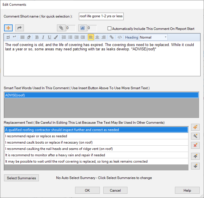Click the add replacement text plus icon
This screenshot has width=204, height=198.
[195, 127]
